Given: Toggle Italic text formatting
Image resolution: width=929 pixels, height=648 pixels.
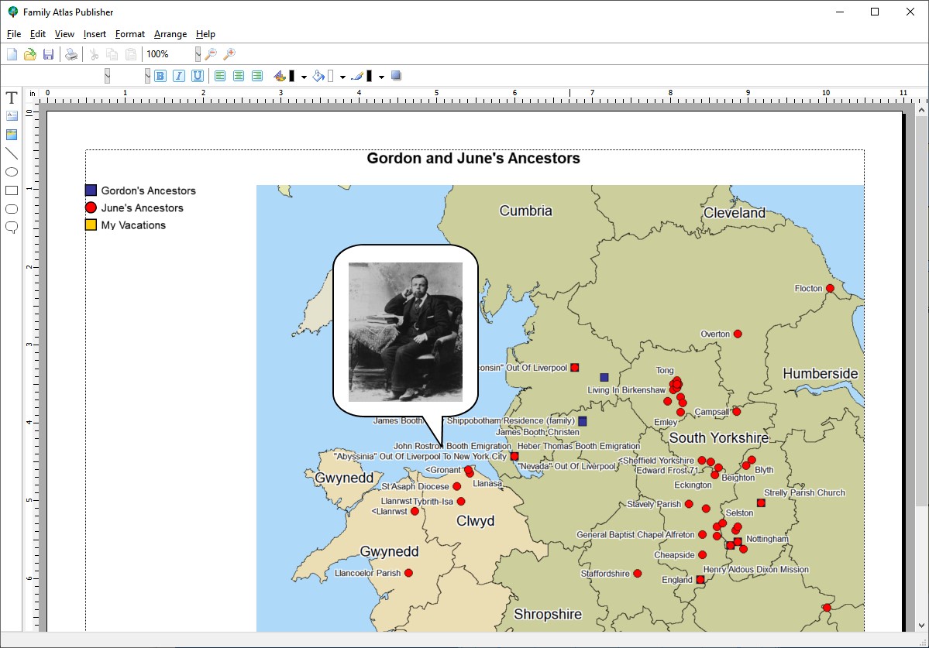Looking at the screenshot, I should point(179,76).
